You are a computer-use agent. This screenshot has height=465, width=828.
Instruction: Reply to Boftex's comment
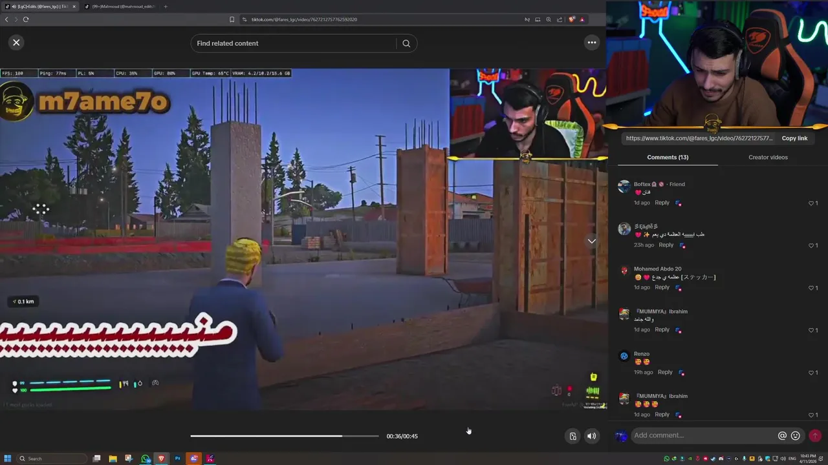pyautogui.click(x=662, y=203)
